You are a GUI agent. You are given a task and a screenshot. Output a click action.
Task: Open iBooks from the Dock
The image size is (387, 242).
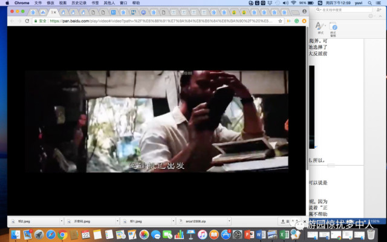(214, 234)
